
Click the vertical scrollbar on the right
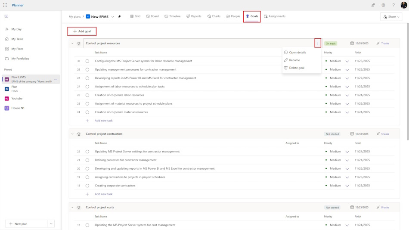pos(407,81)
